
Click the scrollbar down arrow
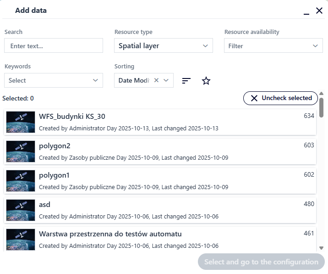click(x=322, y=248)
